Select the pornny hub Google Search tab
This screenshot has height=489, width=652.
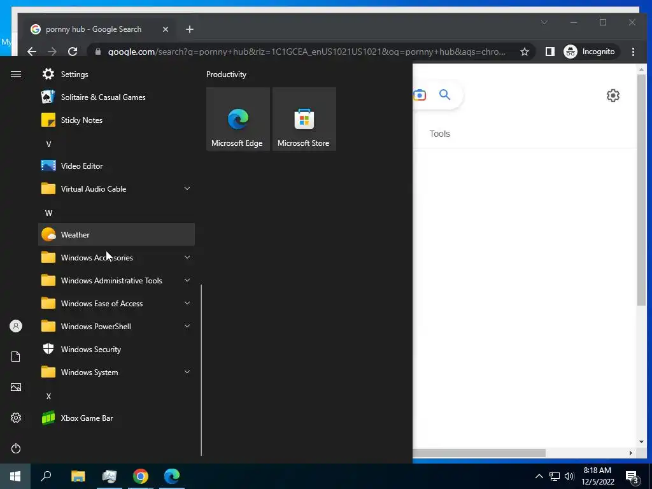tap(100, 29)
